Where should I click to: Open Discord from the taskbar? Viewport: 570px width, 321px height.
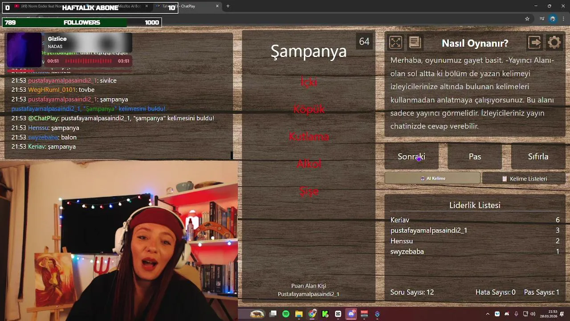[351, 314]
